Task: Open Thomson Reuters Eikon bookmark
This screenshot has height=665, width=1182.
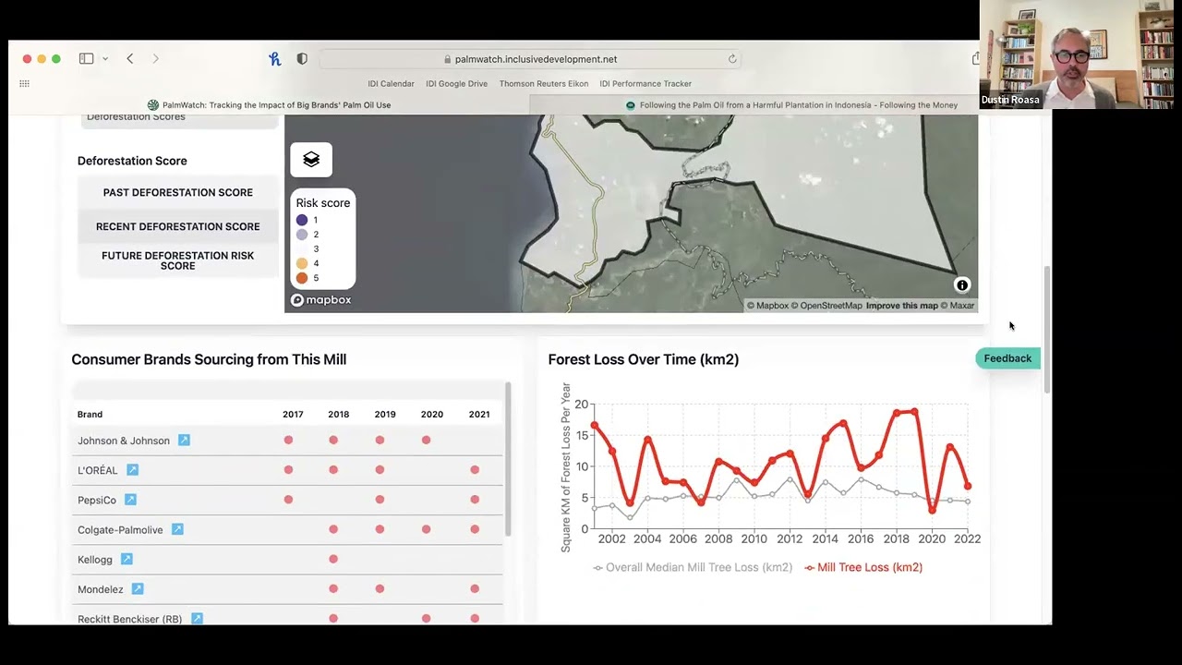Action: click(x=544, y=83)
